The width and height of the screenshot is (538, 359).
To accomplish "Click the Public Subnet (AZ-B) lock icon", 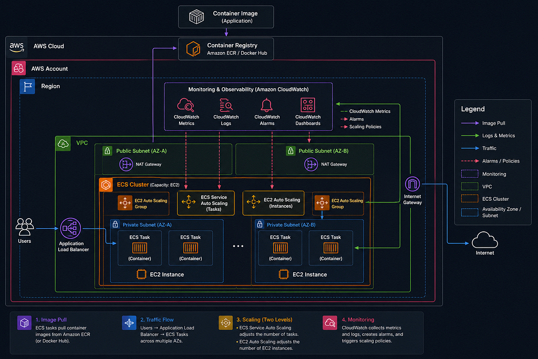I will point(291,151).
